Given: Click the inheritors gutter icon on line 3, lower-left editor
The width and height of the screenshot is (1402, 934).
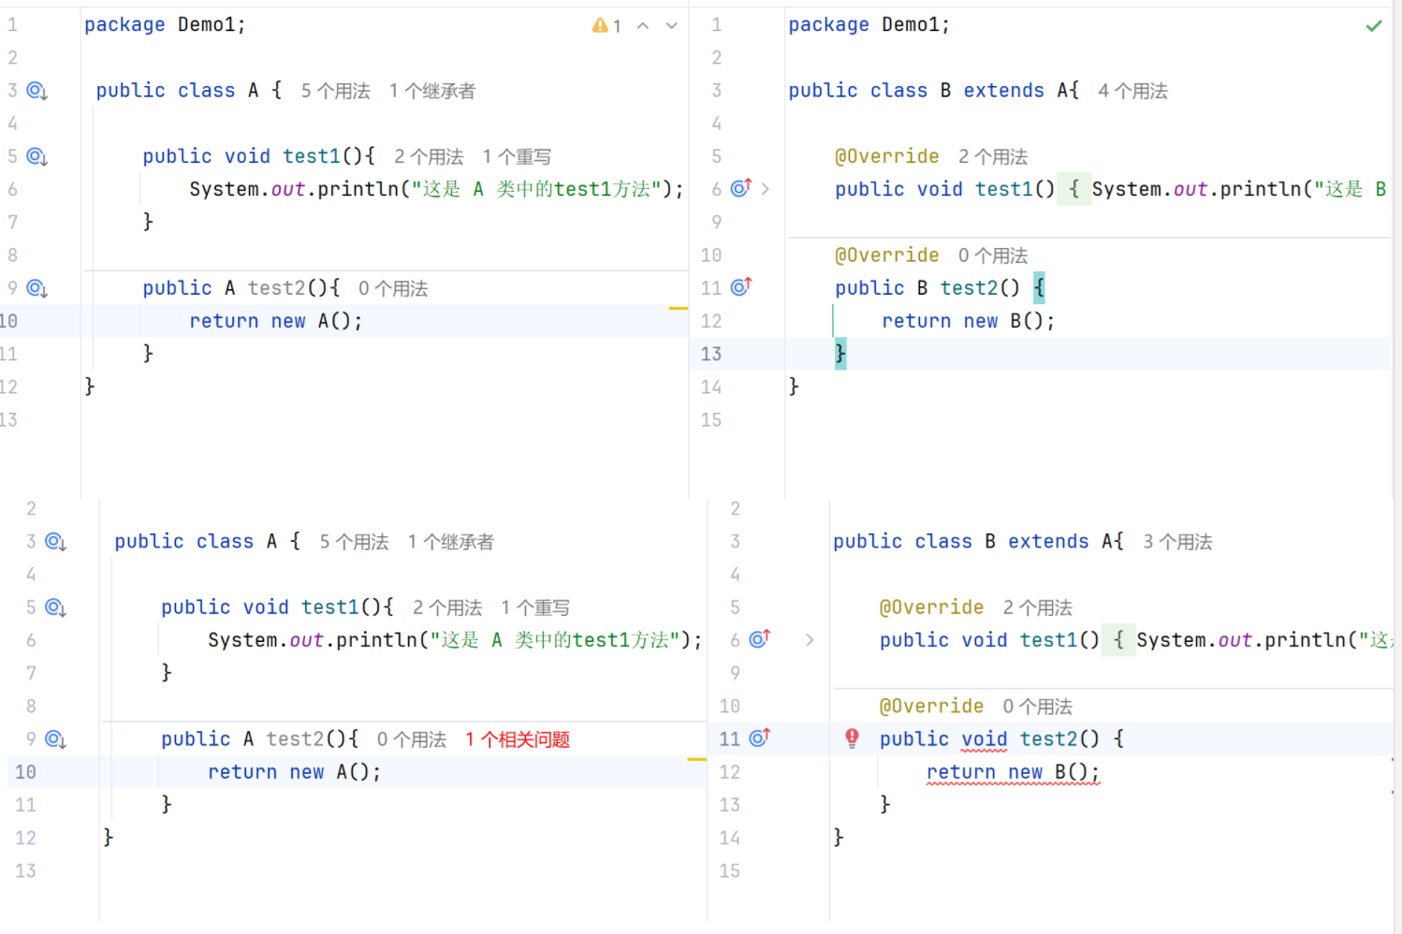Looking at the screenshot, I should coord(55,542).
